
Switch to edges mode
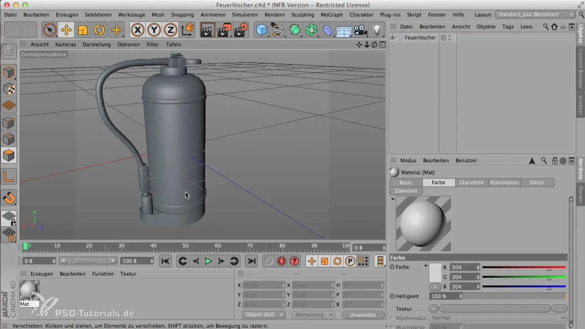(x=9, y=138)
